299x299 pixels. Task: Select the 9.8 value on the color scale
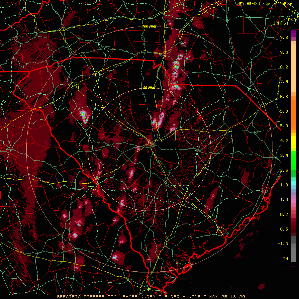point(284,37)
